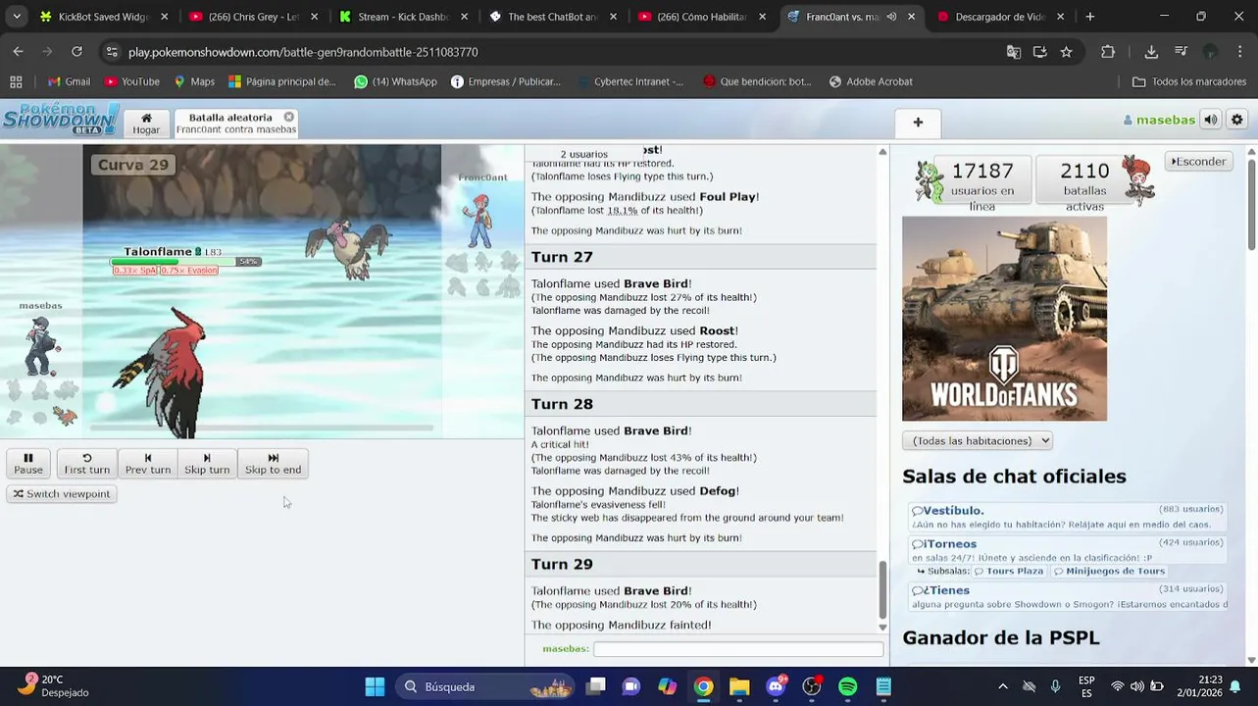Viewport: 1258px width, 706px height.
Task: Click the Franc0ant trainer avatar
Action: point(479,220)
